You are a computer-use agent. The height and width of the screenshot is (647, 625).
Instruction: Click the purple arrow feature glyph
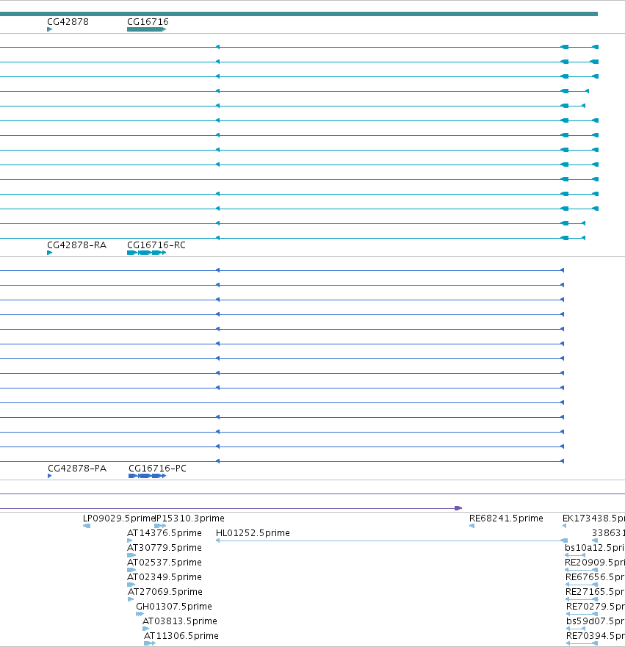(458, 508)
